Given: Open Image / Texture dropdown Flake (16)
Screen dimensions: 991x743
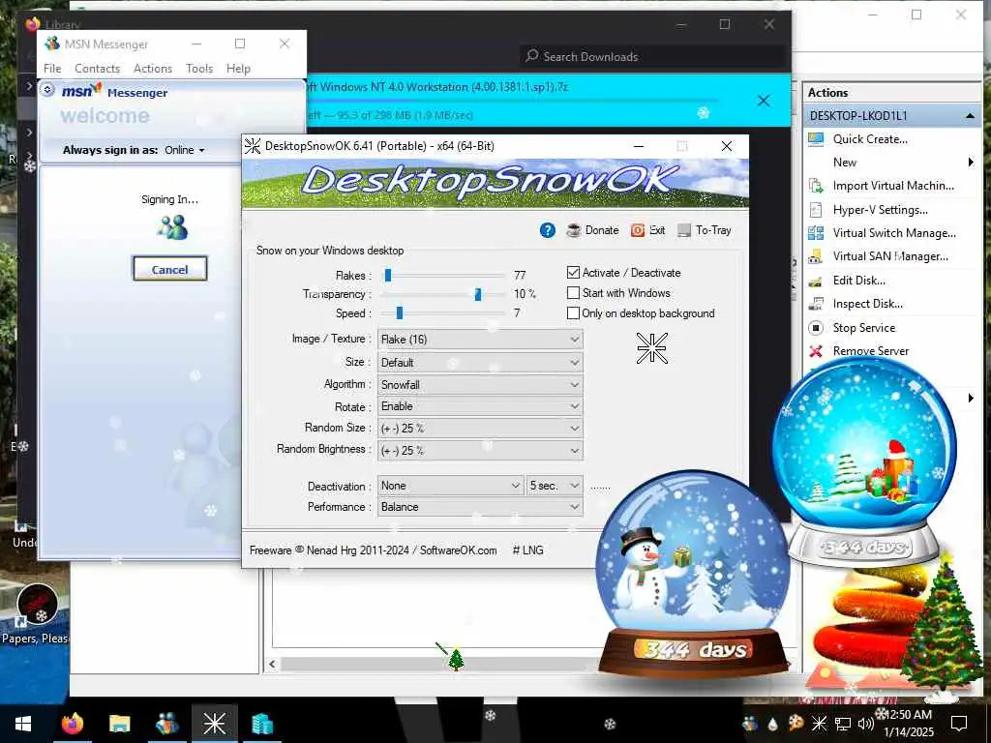Looking at the screenshot, I should tap(480, 340).
